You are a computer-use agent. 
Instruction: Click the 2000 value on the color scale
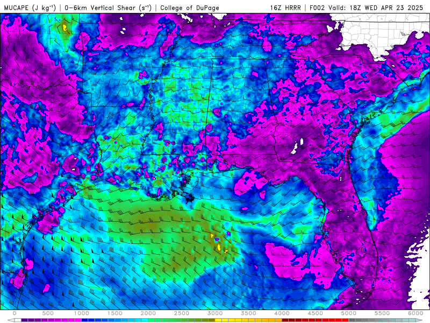click(148, 313)
